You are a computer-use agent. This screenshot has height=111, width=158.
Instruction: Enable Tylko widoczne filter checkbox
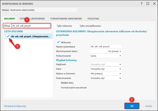(x=54, y=26)
